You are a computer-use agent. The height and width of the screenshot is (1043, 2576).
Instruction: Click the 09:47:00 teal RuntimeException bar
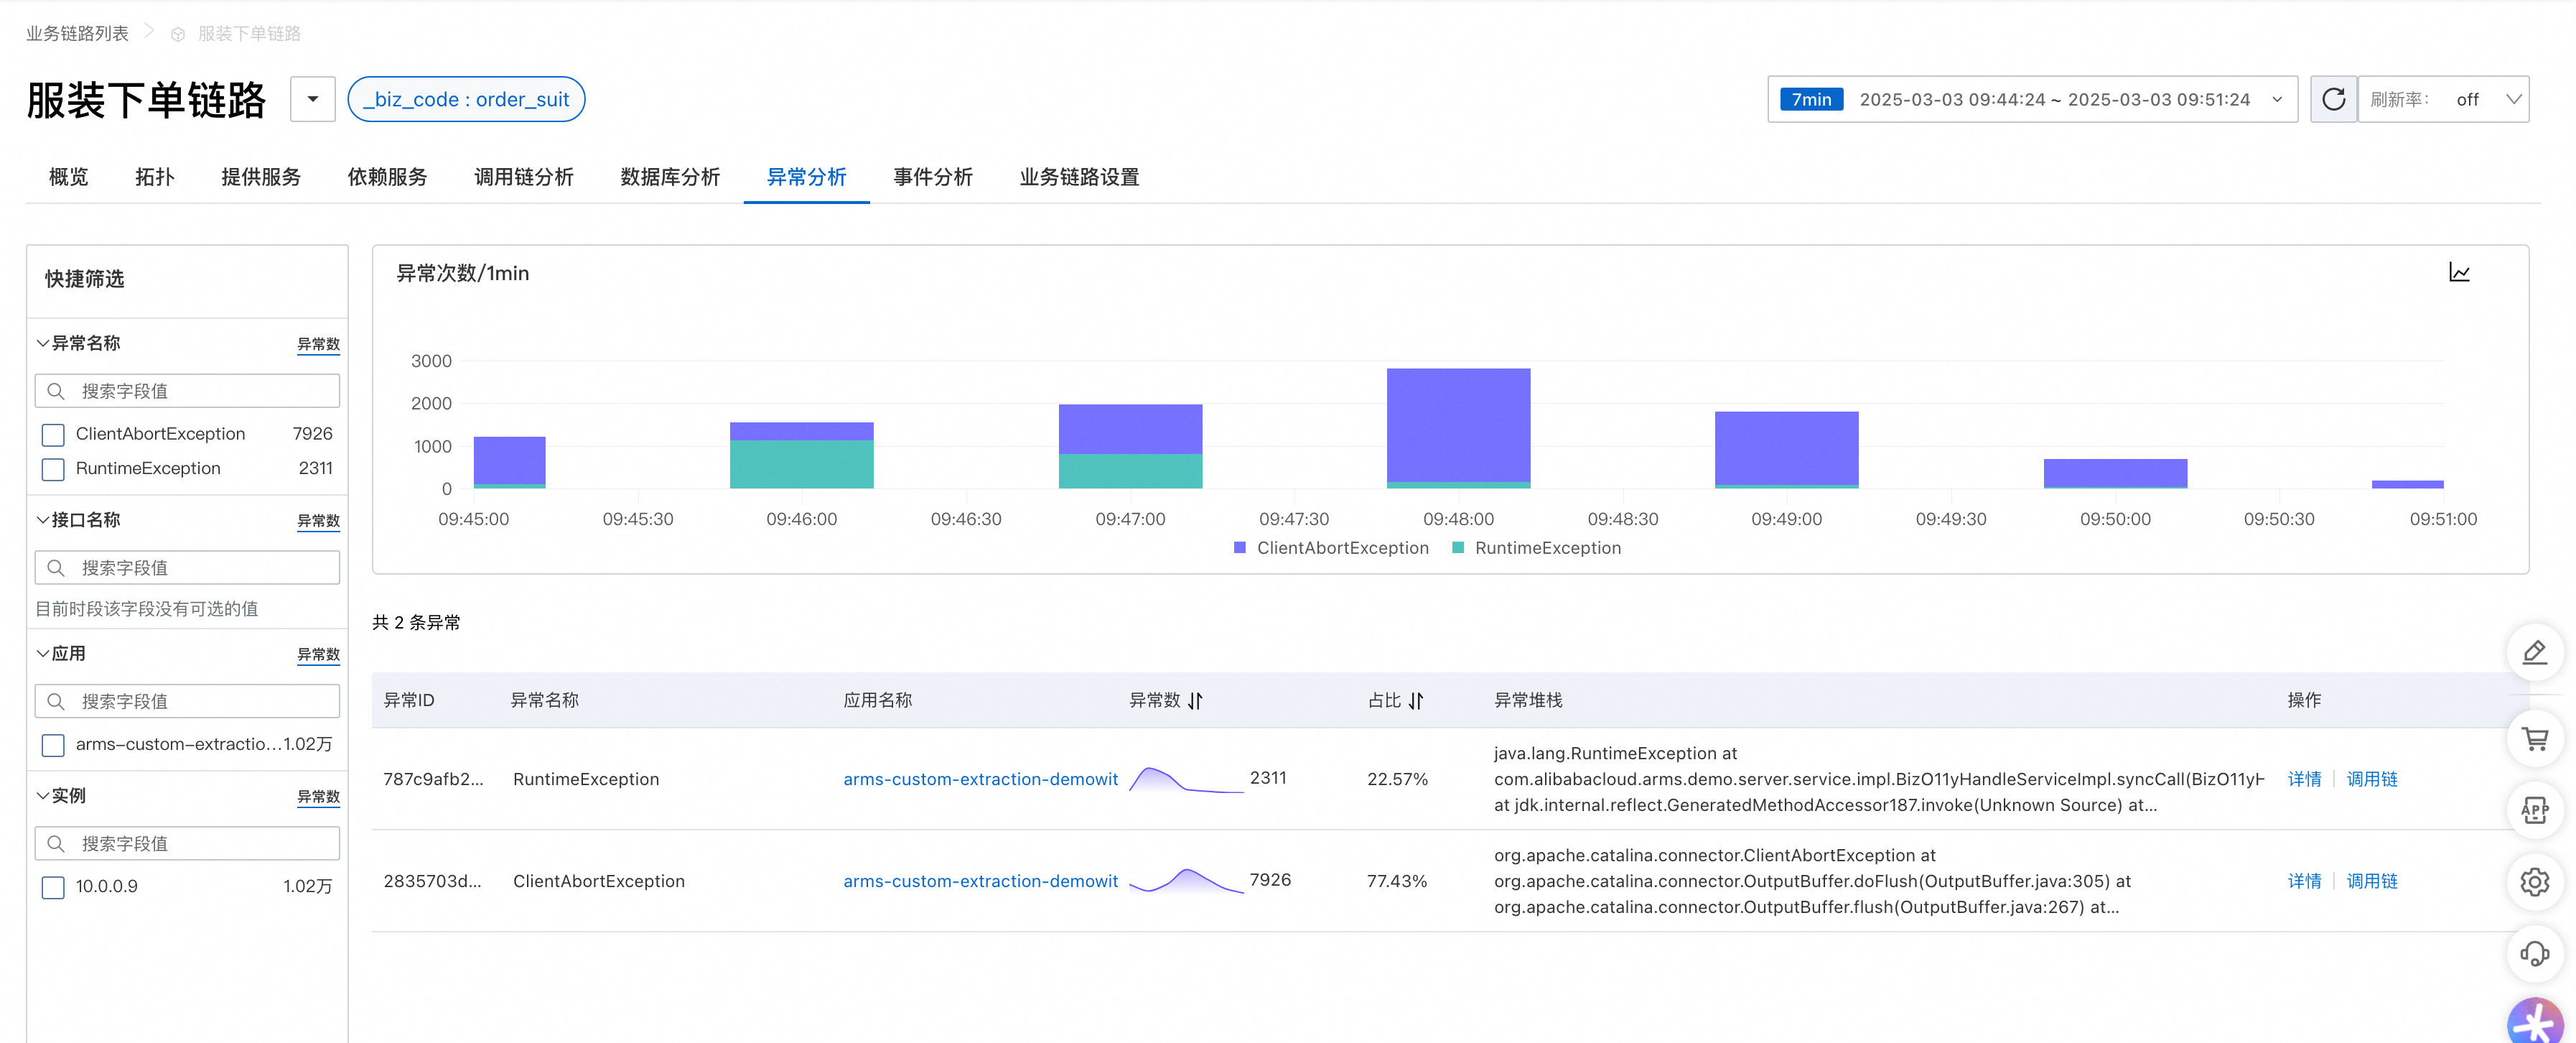pos(1130,471)
